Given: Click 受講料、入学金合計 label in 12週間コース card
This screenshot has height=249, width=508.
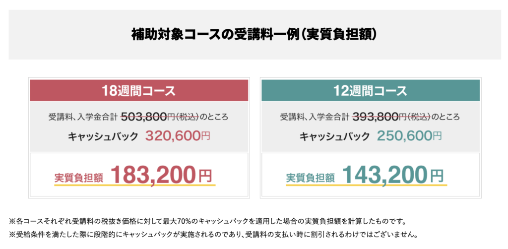Looking at the screenshot, I should pyautogui.click(x=315, y=118).
